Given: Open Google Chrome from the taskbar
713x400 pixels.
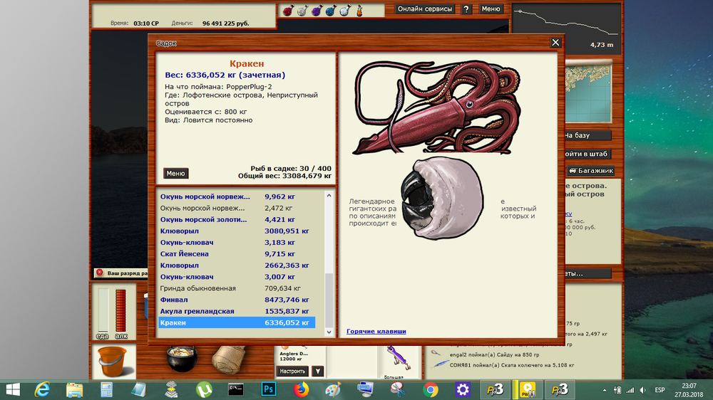Looking at the screenshot, I should 430,389.
